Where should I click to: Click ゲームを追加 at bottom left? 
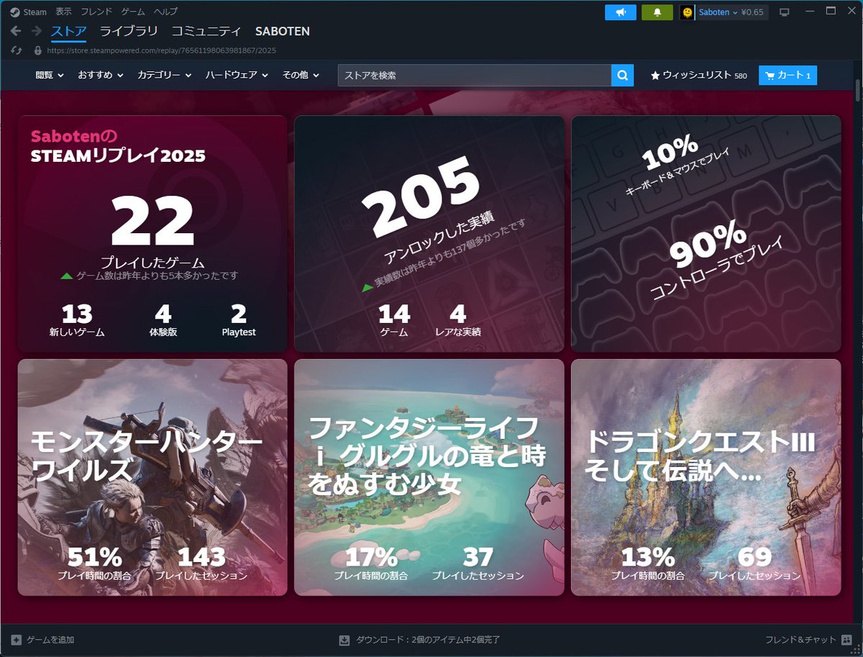coord(50,640)
